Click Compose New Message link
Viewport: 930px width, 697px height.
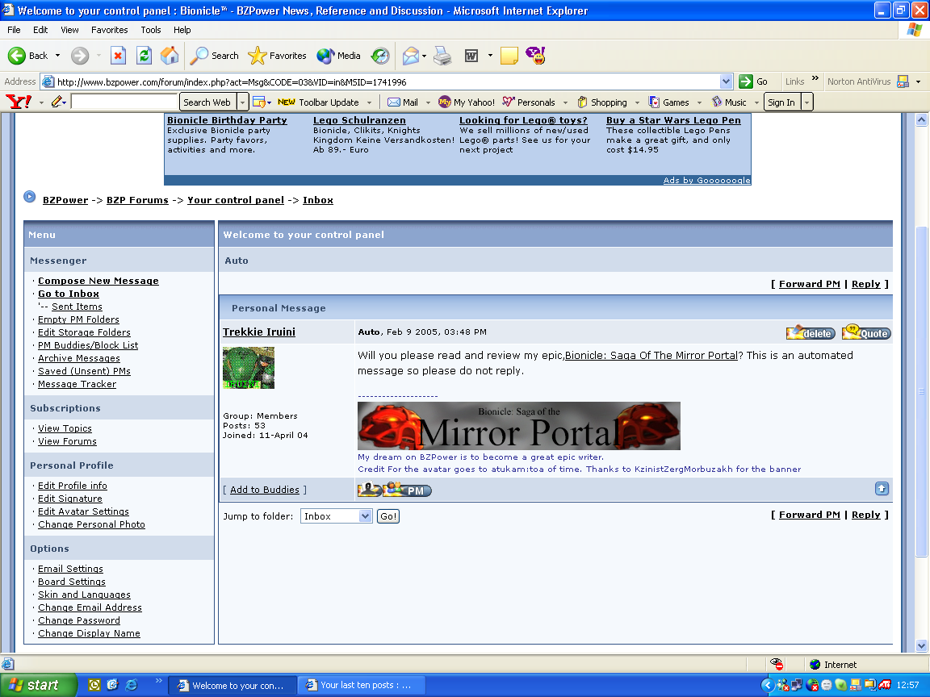[98, 281]
